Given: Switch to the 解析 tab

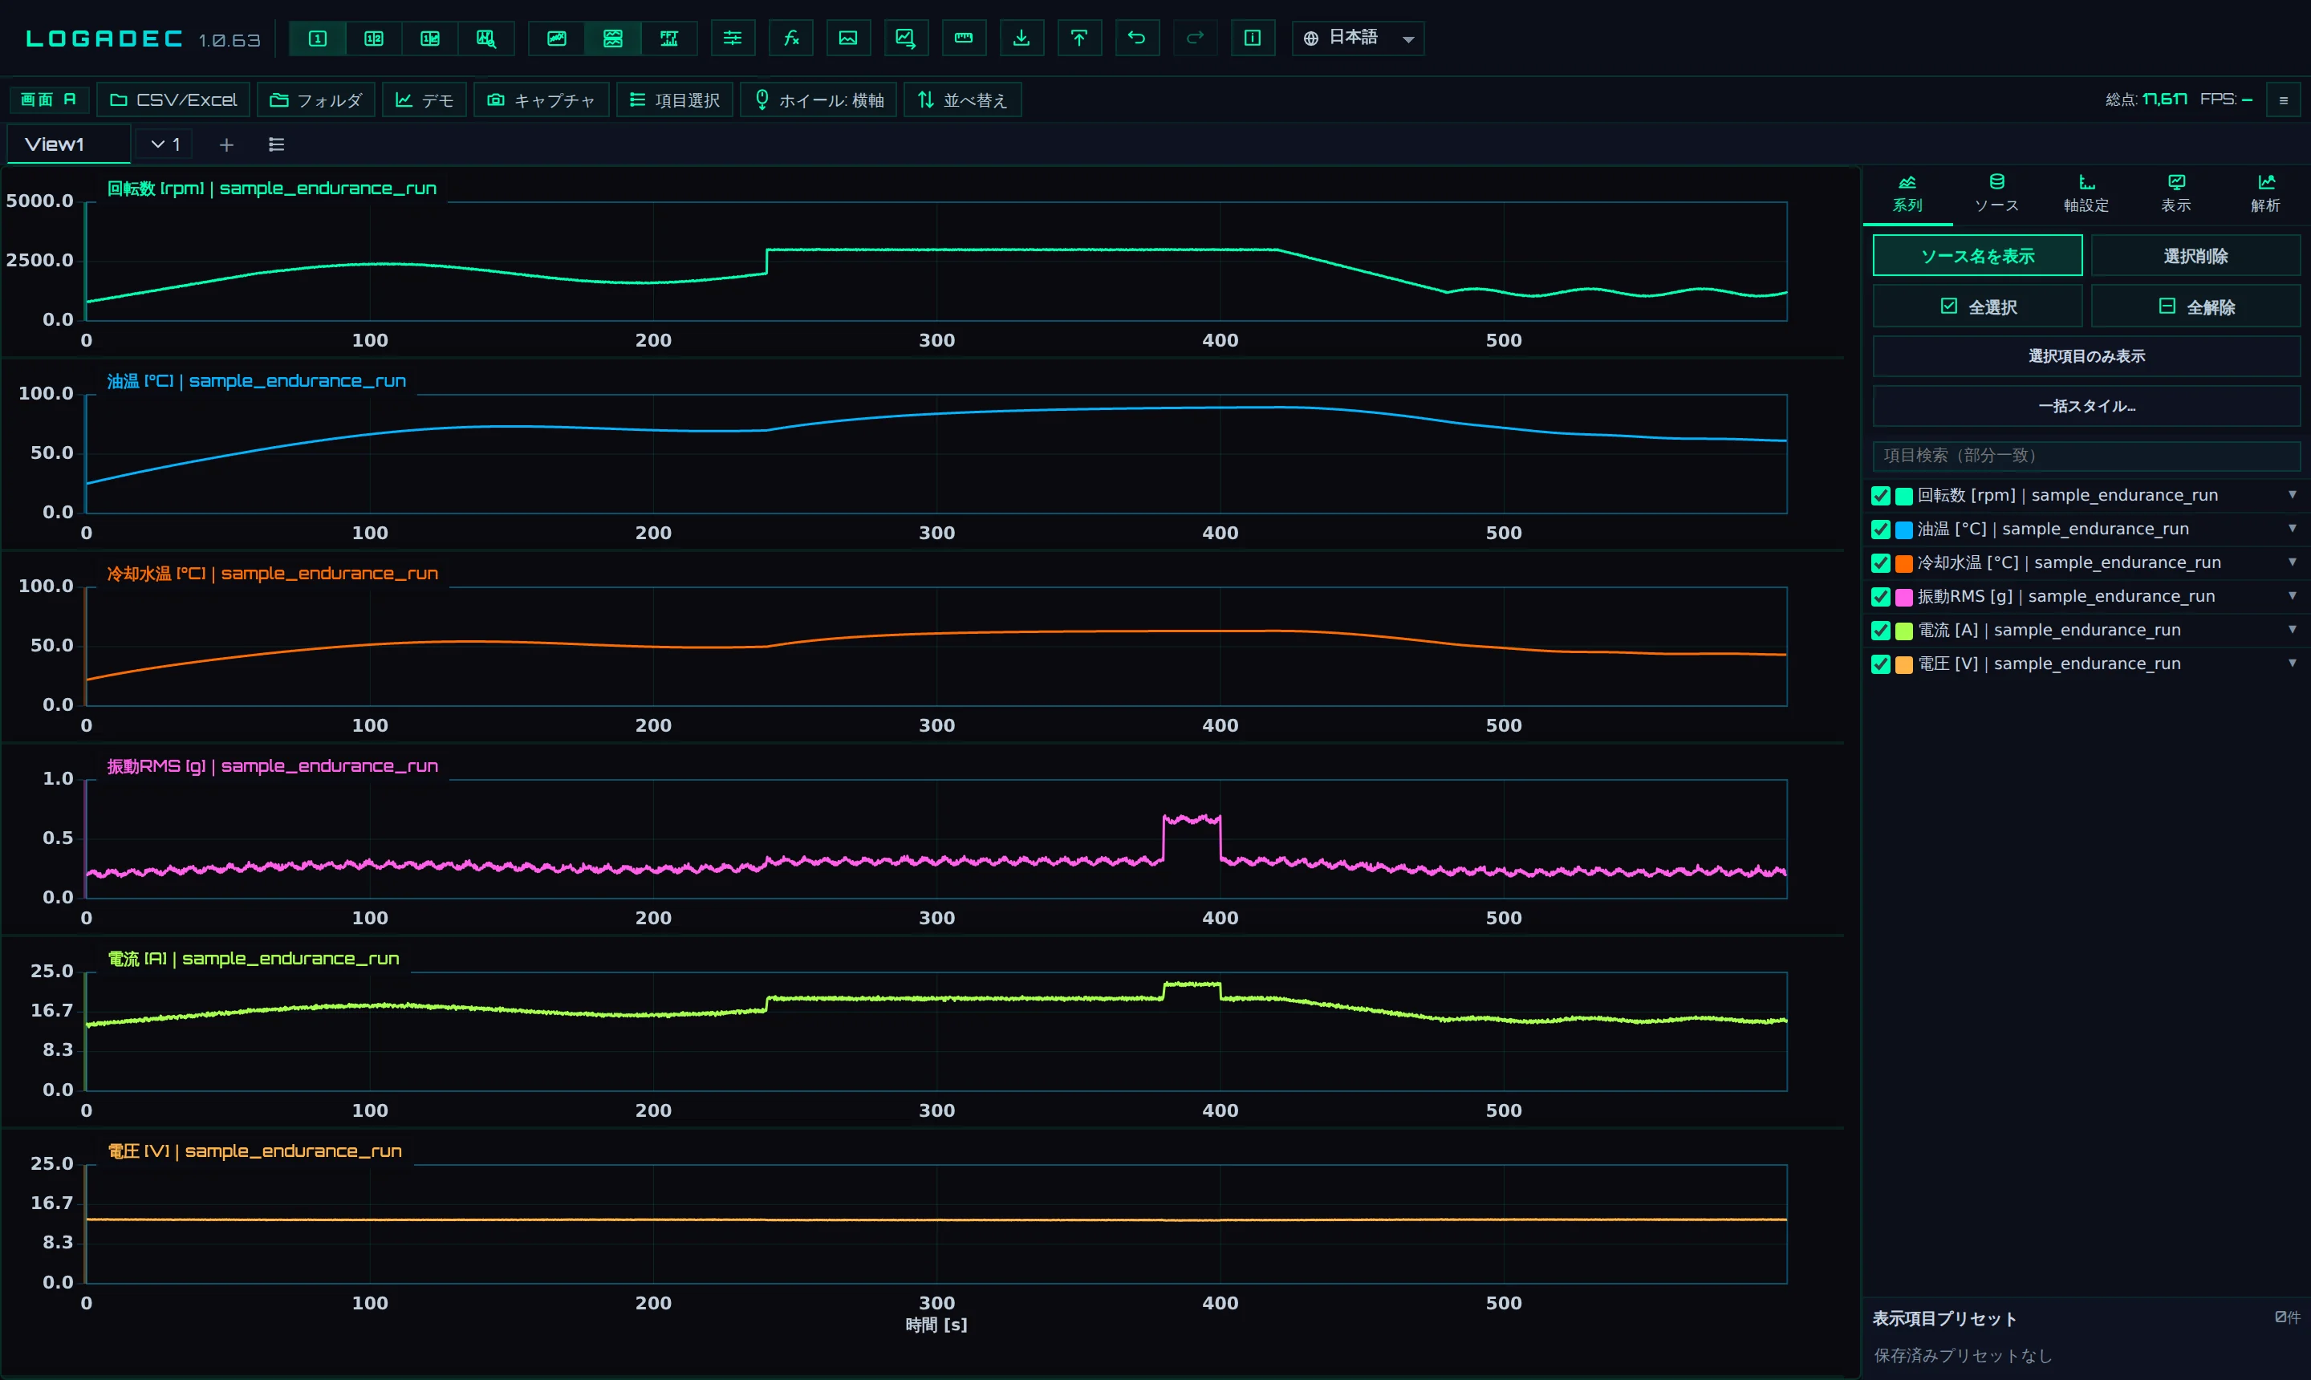Looking at the screenshot, I should [2265, 193].
